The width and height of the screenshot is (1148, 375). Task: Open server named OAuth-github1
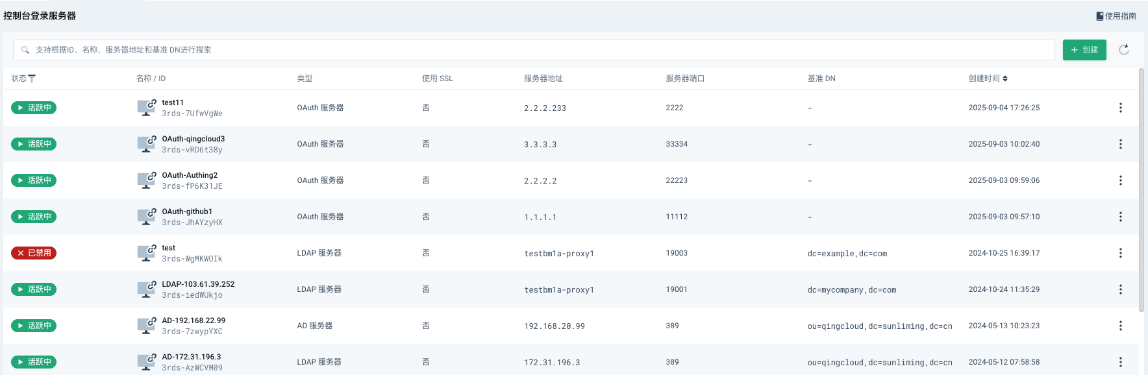[x=187, y=212]
